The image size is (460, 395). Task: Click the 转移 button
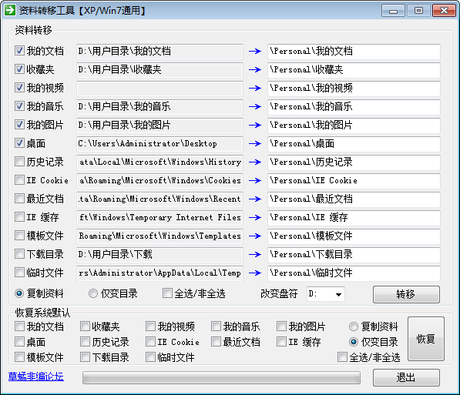[406, 294]
